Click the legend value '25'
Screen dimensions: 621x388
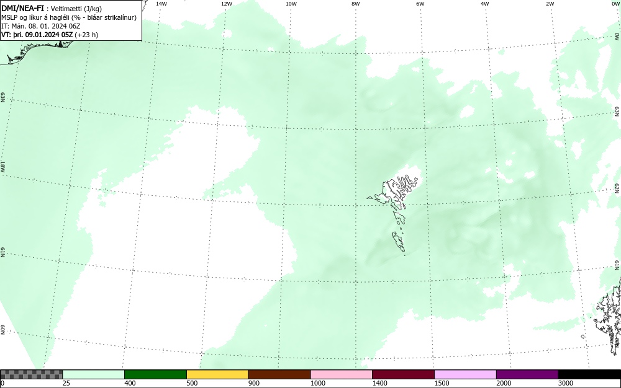coord(66,383)
